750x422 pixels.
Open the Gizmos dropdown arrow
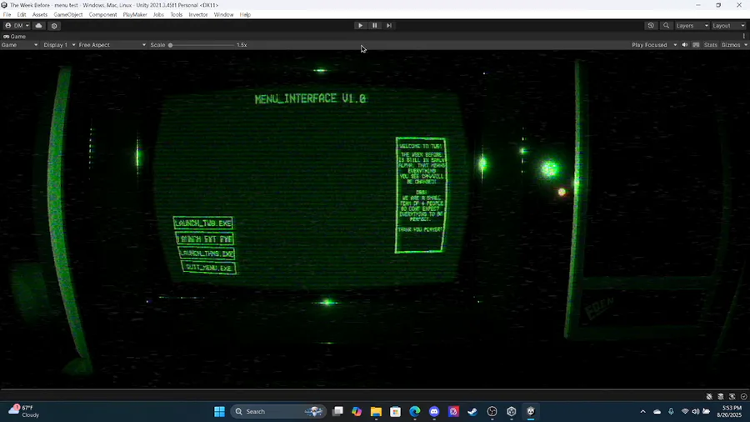click(x=745, y=45)
